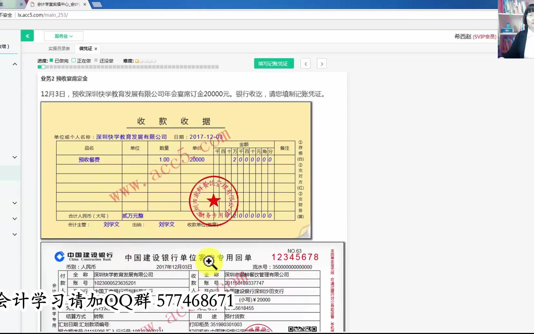Click payee account 201156189337747
Image resolution: width=534 pixels, height=334 pixels.
pos(244,283)
